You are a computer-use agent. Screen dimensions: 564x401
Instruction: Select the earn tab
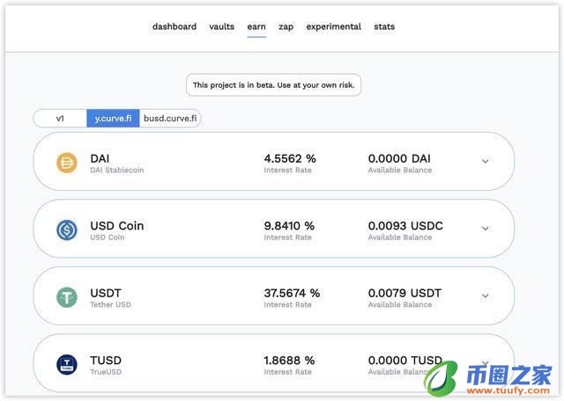point(256,26)
